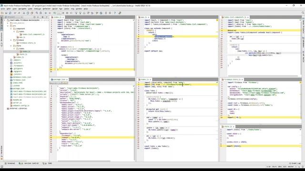Open the Refactor menu
This screenshot has width=305, height=171.
pos(47,9)
